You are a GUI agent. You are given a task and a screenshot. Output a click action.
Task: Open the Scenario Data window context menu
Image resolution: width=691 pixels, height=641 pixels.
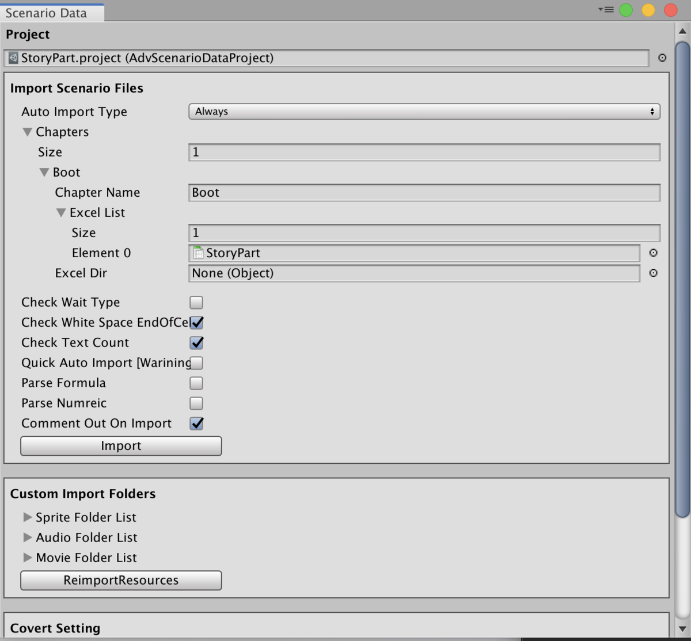click(606, 10)
